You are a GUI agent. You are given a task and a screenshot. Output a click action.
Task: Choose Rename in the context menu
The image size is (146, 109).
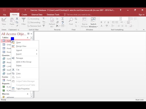(x=25, y=58)
